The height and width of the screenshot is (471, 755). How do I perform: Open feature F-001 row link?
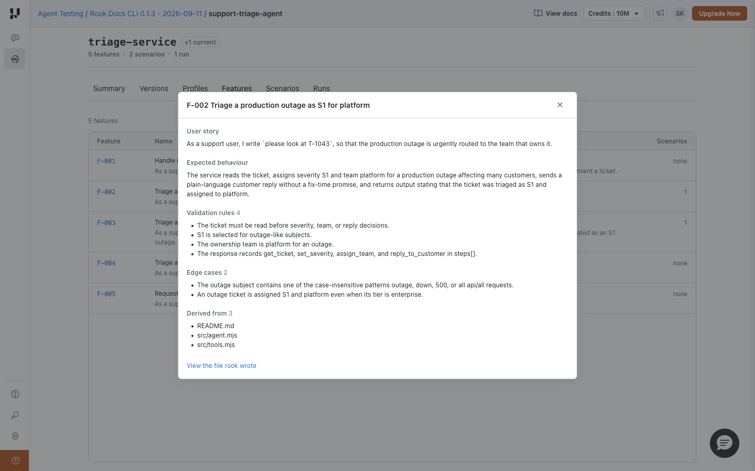[106, 161]
